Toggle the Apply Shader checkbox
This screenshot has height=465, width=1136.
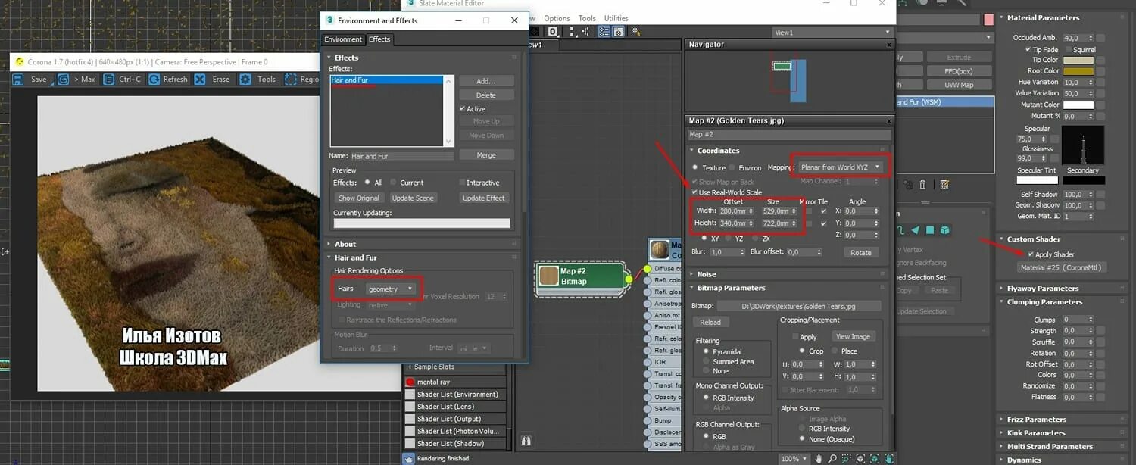[x=1030, y=254]
